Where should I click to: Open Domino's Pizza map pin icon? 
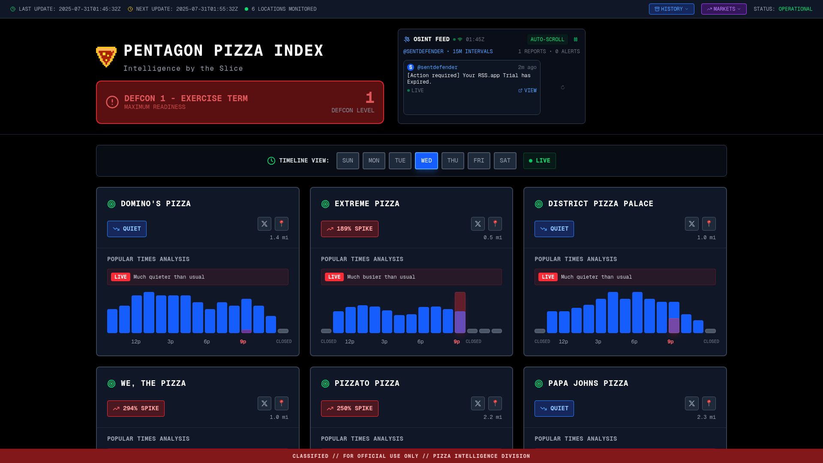(282, 224)
